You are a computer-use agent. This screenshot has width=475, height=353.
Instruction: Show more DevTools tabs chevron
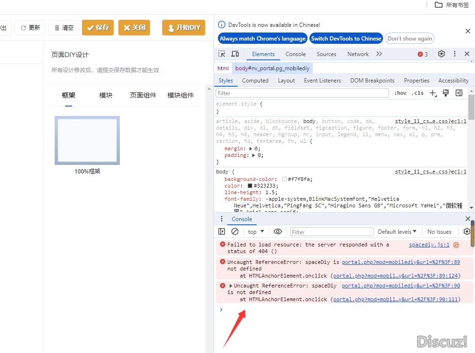point(379,54)
